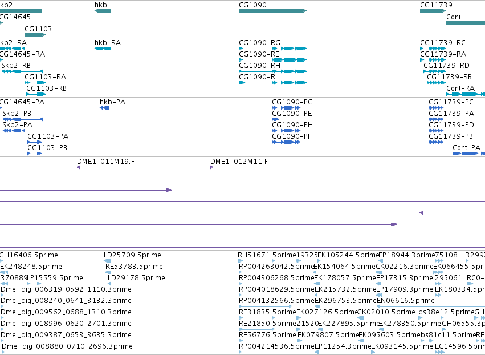The width and height of the screenshot is (485, 355).
Task: Select the RP004132566.5prime EST
Action: point(265,306)
